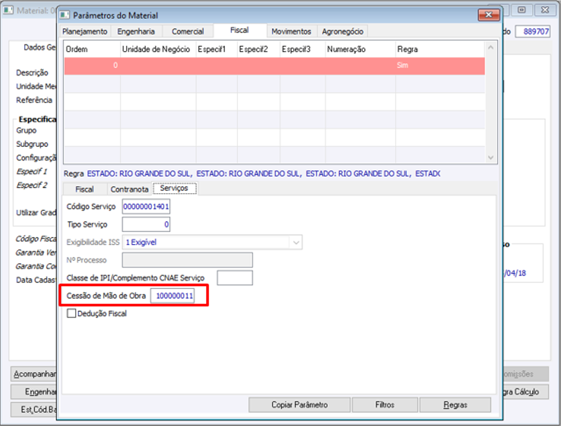
Task: Close the Parâmetros do Material dialog
Action: (488, 15)
